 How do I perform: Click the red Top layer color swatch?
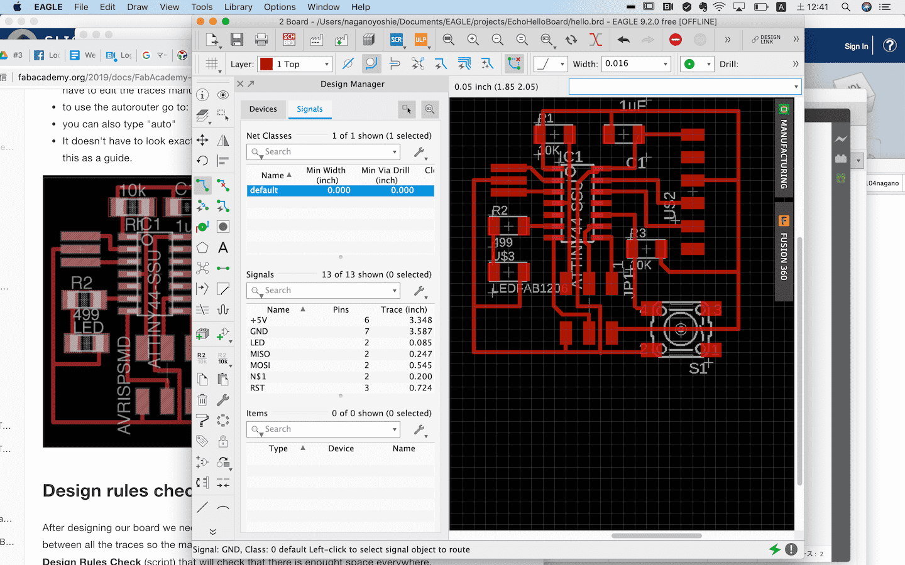coord(266,64)
